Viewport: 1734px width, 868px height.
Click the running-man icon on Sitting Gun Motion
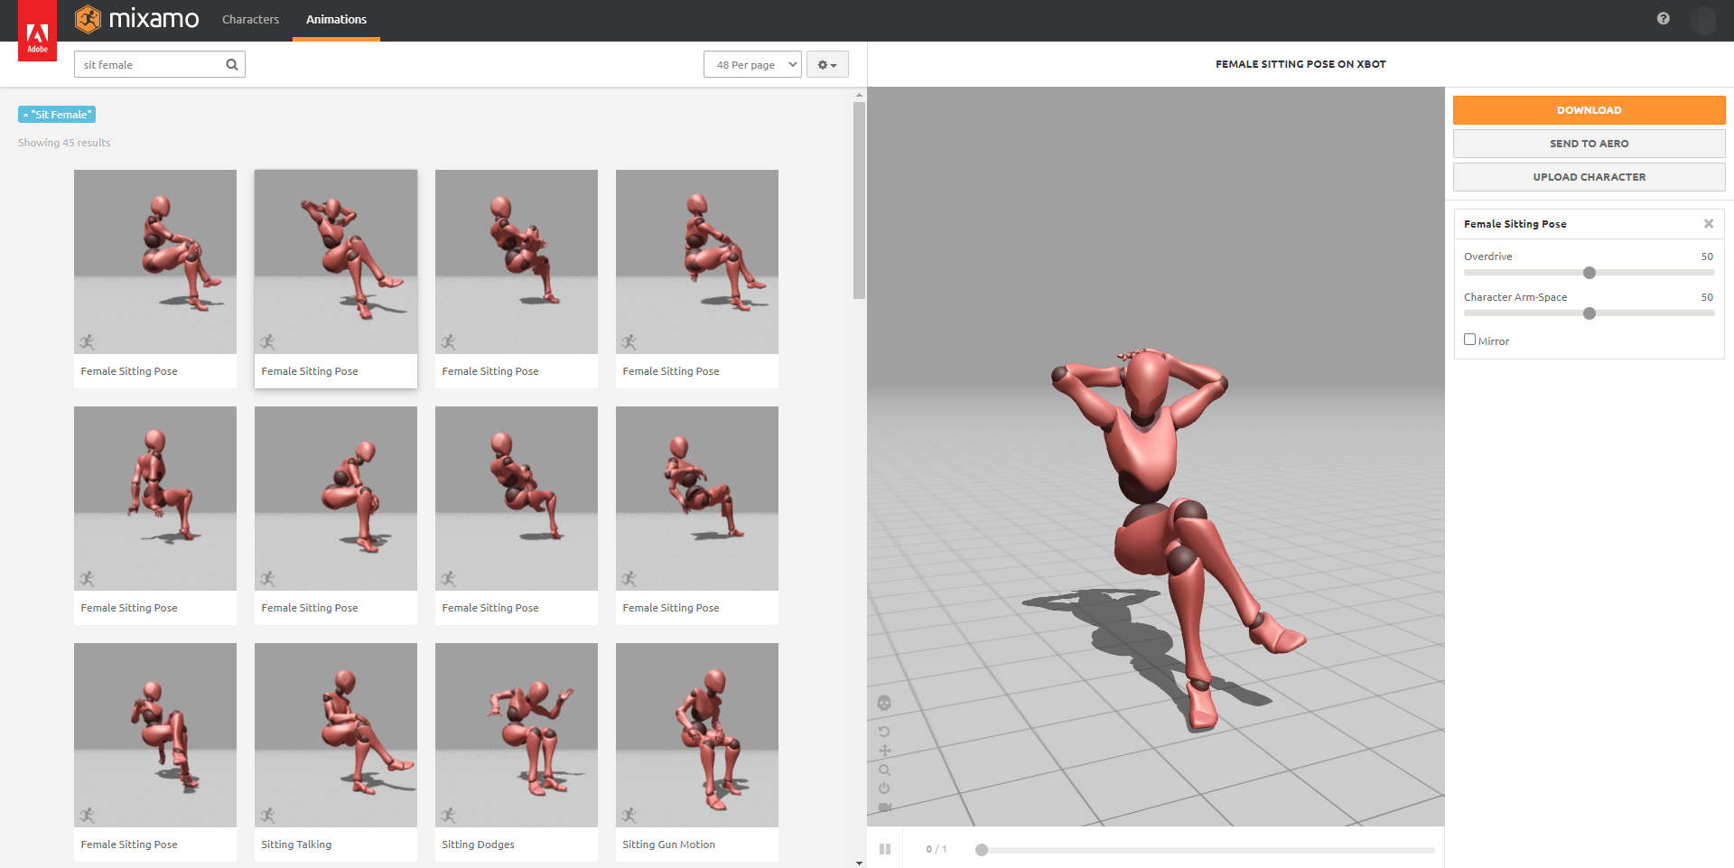(x=629, y=816)
